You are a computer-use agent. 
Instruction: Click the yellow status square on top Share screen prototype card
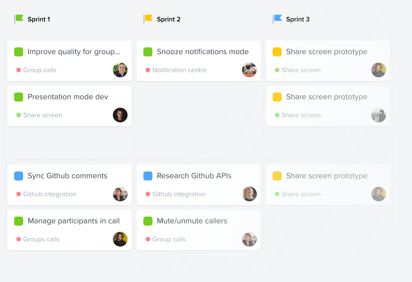277,52
